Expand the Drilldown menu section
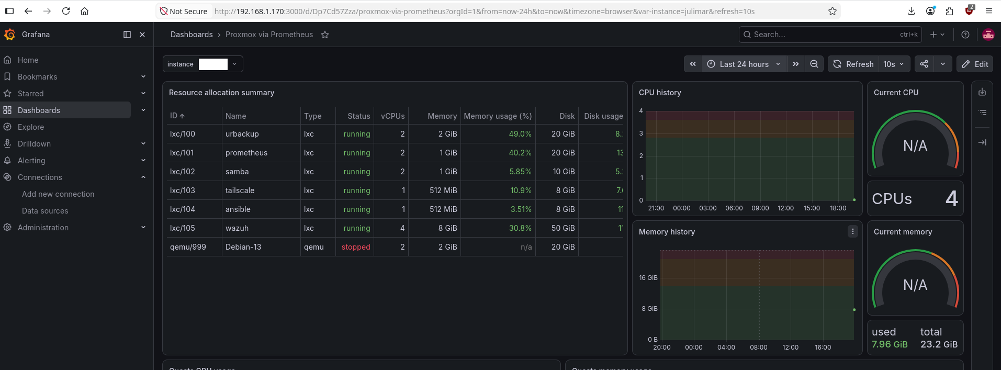Image resolution: width=1001 pixels, height=370 pixels. pos(143,143)
